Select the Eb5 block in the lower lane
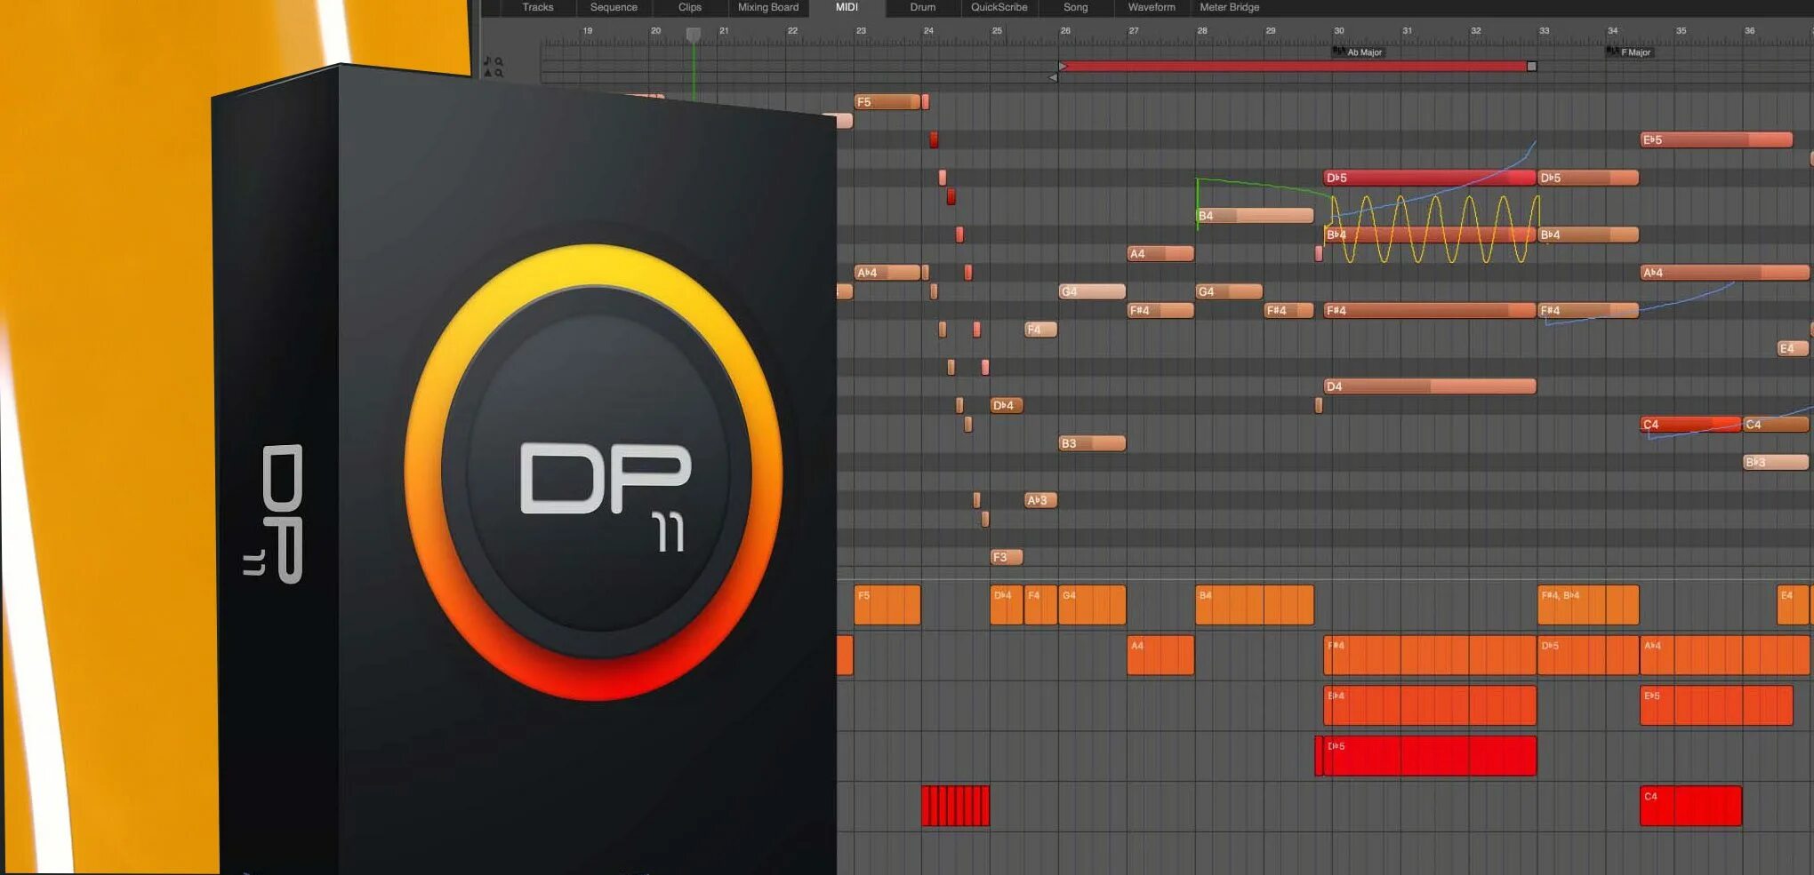This screenshot has height=875, width=1814. point(1716,705)
